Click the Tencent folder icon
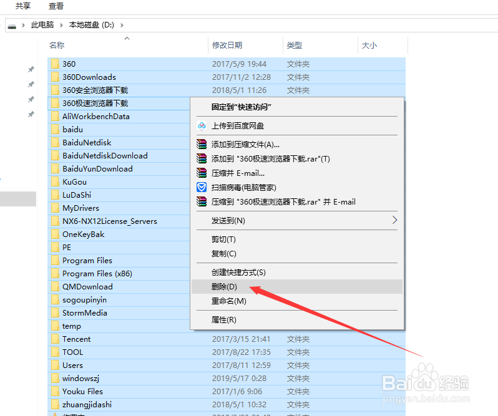This screenshot has height=416, width=498. pyautogui.click(x=55, y=339)
